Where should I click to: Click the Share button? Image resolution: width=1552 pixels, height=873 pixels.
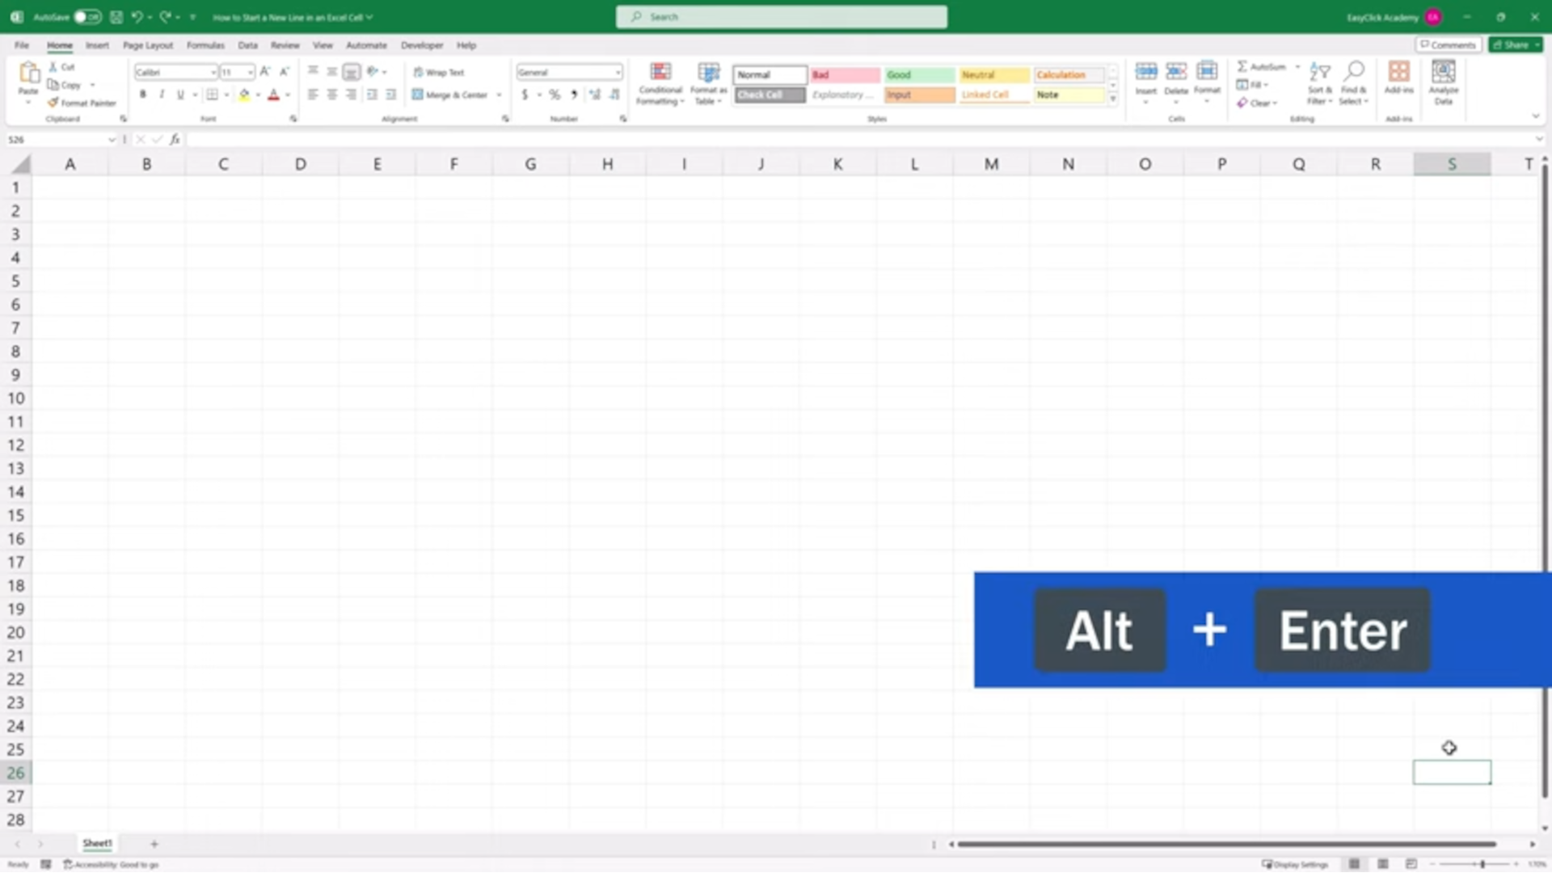click(x=1514, y=44)
